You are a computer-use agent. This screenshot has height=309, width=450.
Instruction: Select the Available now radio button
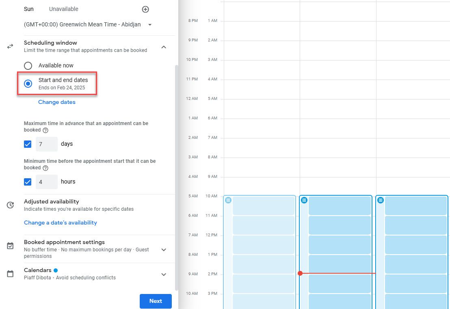[x=28, y=65]
